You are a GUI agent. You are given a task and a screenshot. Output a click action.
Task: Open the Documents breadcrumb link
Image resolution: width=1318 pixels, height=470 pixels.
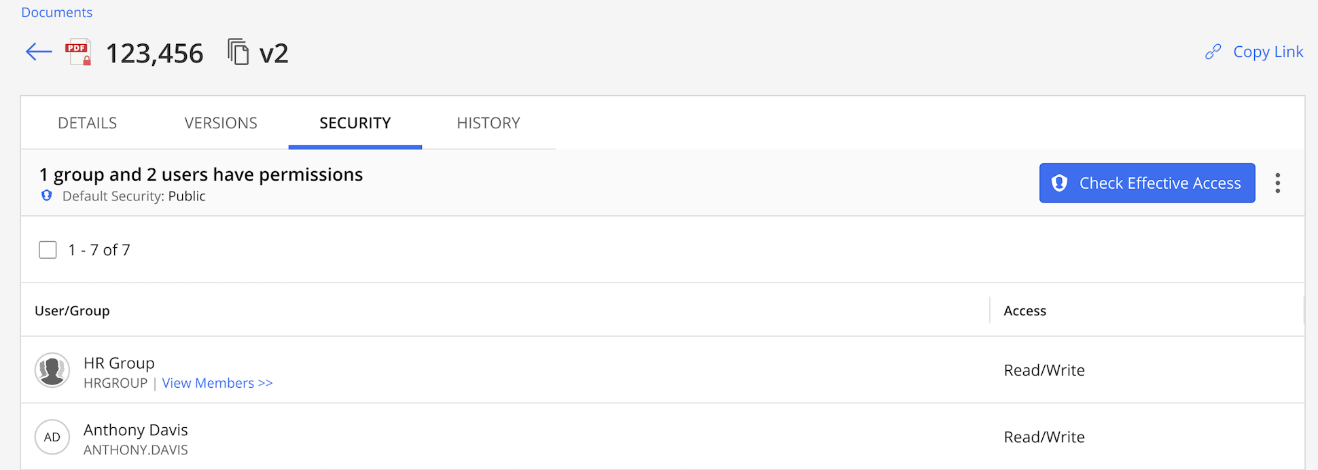tap(56, 12)
